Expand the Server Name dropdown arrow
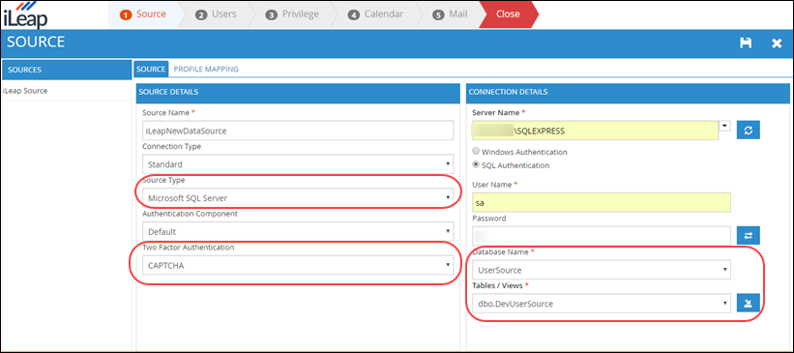Screen dimensions: 794x353 [724, 126]
